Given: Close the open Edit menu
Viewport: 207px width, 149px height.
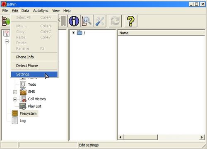Looking at the screenshot, I should pos(15,11).
